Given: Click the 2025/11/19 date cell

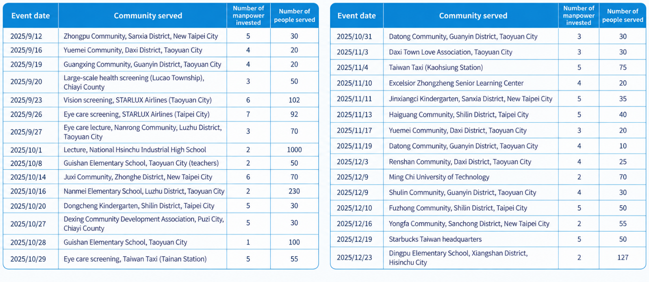Looking at the screenshot, I should (354, 146).
